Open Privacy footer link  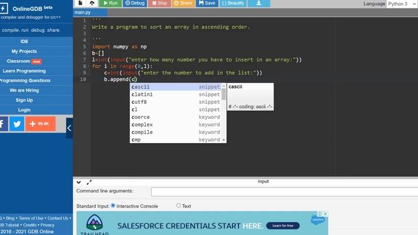(48, 225)
